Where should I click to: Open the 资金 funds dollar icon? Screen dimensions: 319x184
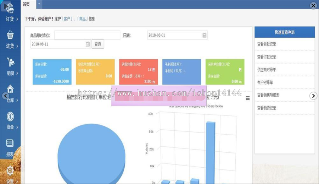point(10,117)
